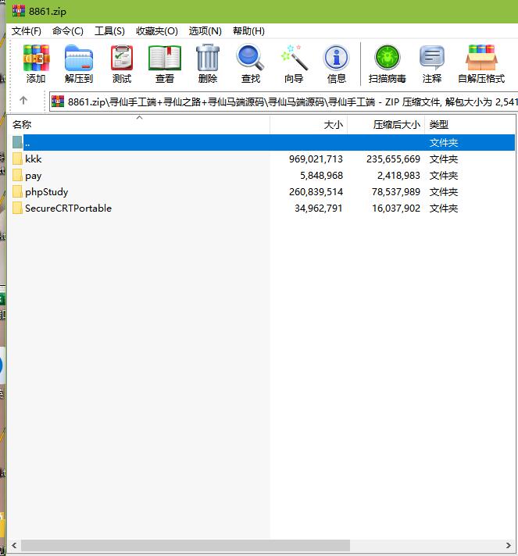Click the Delete (删除) trash icon
The height and width of the screenshot is (556, 518).
click(208, 64)
